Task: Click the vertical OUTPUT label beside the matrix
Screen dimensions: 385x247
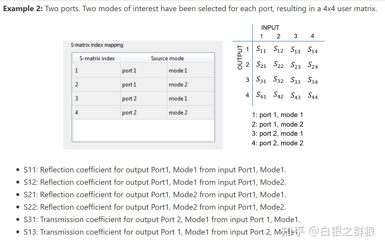Action: (x=240, y=57)
